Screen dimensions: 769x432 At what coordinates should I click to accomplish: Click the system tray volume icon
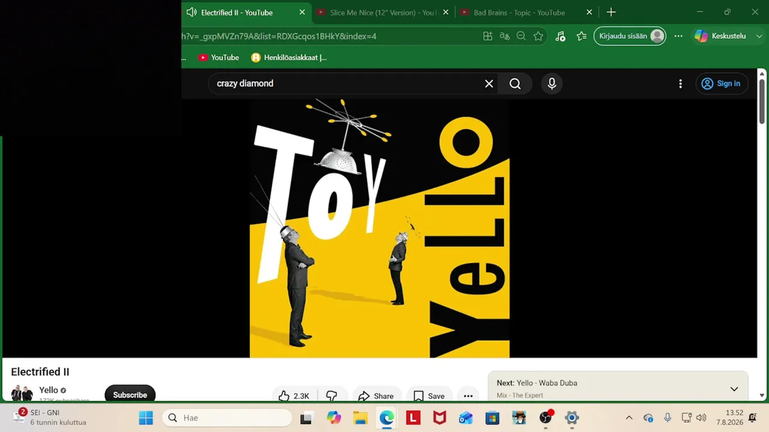coord(701,418)
